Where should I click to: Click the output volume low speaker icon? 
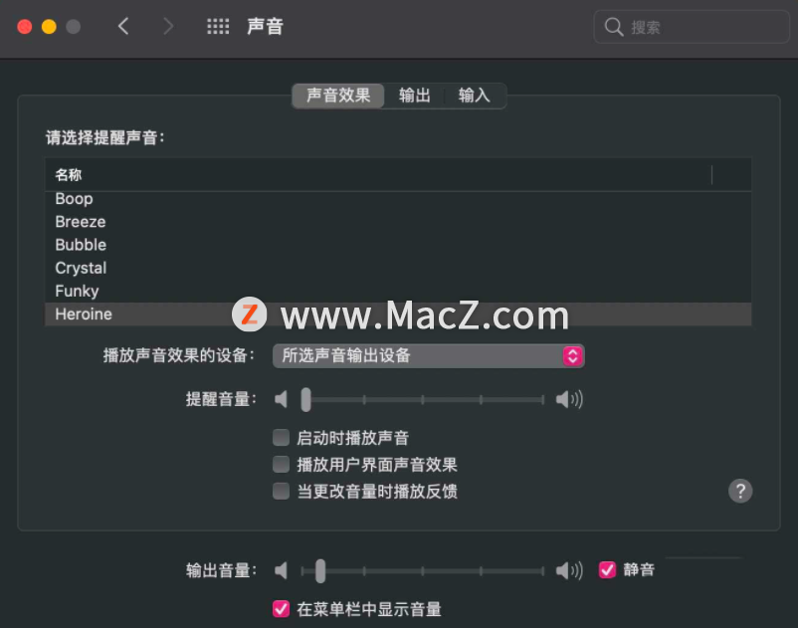(281, 570)
